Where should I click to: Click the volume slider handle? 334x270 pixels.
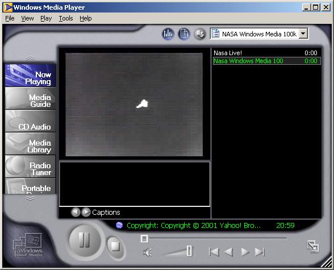tap(189, 251)
